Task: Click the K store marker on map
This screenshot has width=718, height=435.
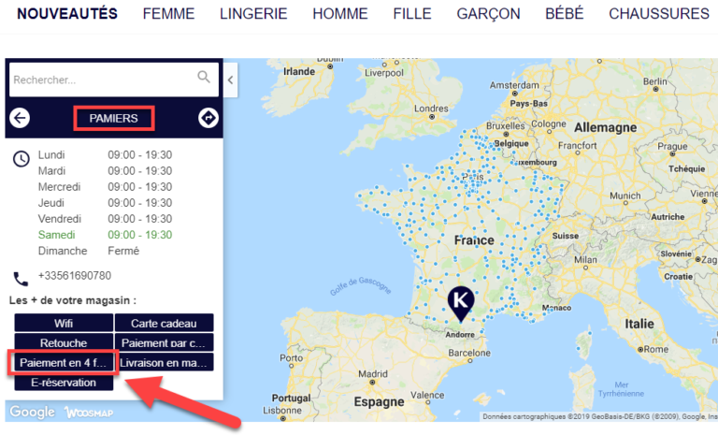Action: pyautogui.click(x=461, y=304)
